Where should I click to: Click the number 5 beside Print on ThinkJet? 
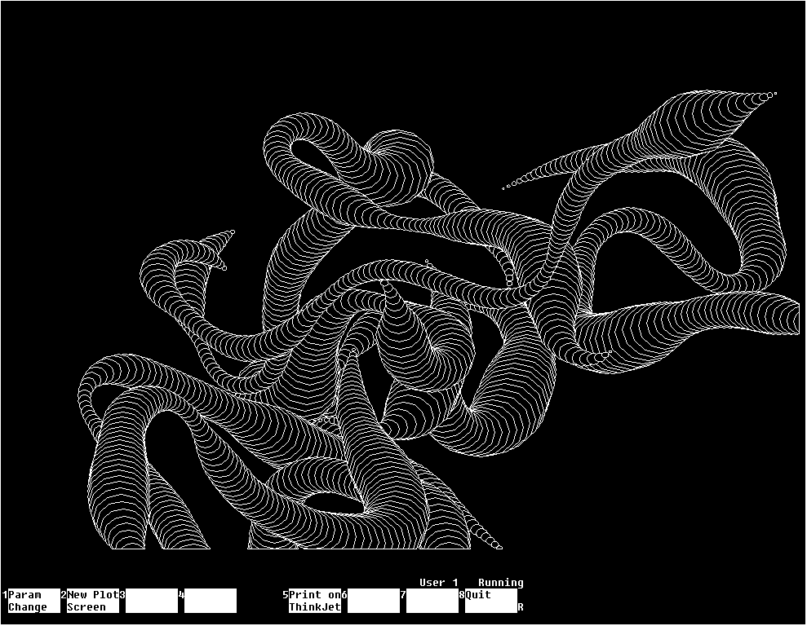coord(286,595)
